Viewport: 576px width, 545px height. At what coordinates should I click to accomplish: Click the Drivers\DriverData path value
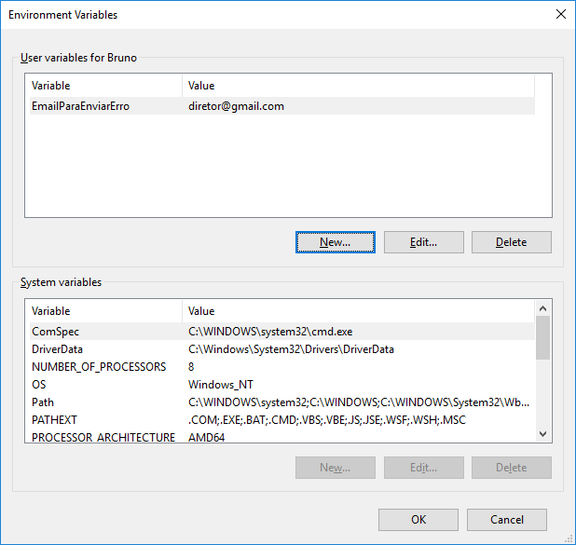click(x=291, y=348)
